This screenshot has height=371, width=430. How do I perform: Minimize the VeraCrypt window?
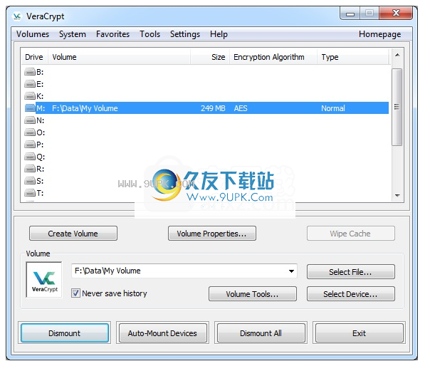tap(350, 14)
